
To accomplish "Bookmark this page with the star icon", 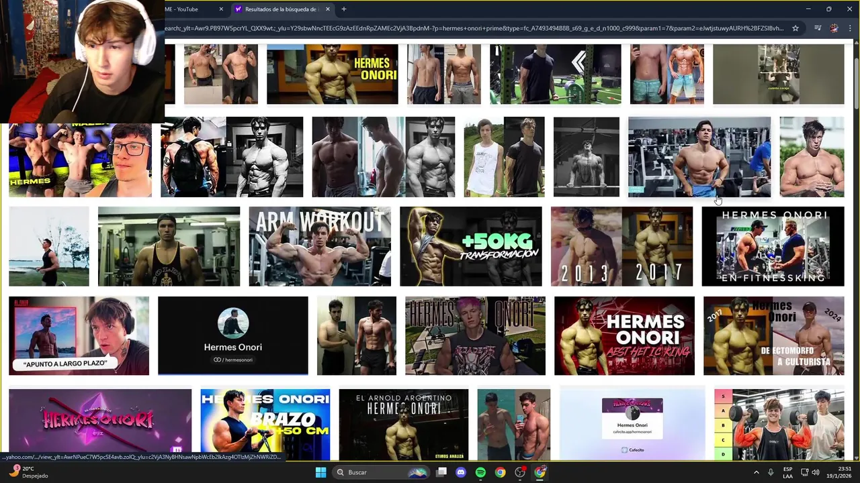I will [x=795, y=28].
